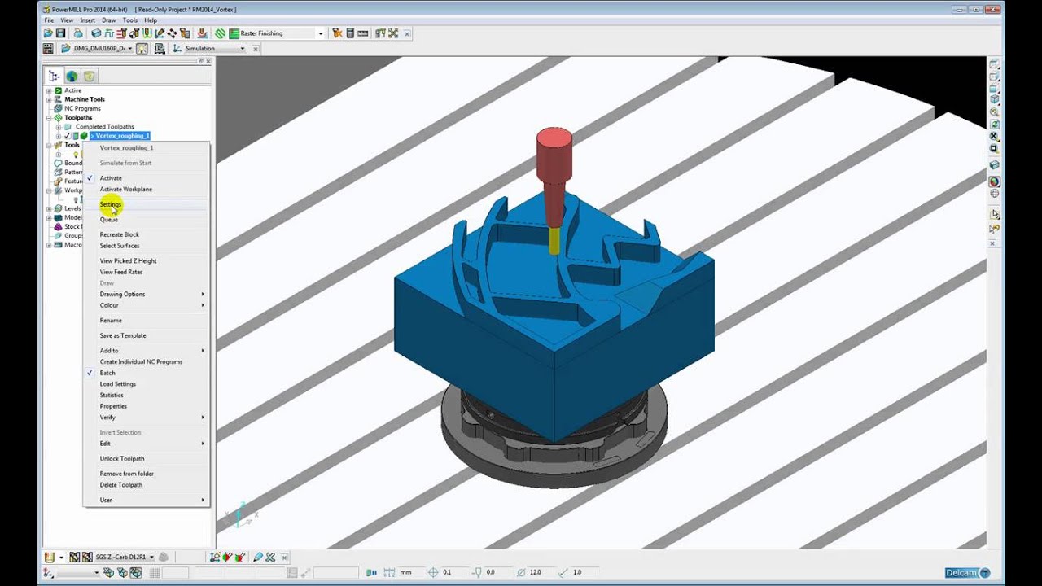Expand the Completed Toolpaths folder
This screenshot has width=1042, height=586.
pyautogui.click(x=59, y=127)
